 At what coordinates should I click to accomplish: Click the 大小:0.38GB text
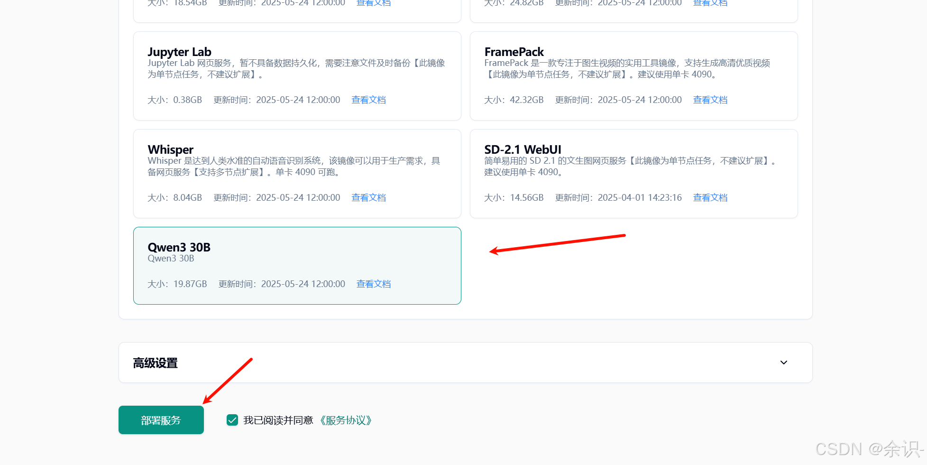coord(175,100)
